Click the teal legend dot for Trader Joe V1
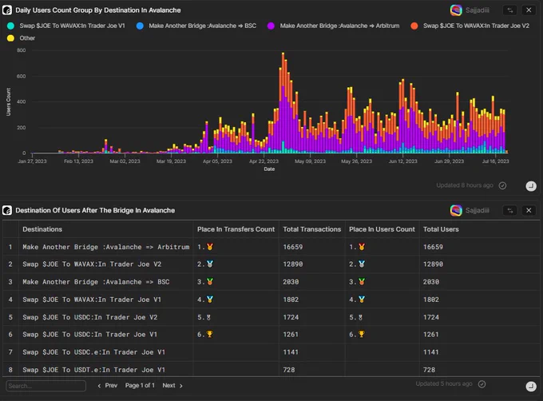This screenshot has height=401, width=543. point(10,26)
